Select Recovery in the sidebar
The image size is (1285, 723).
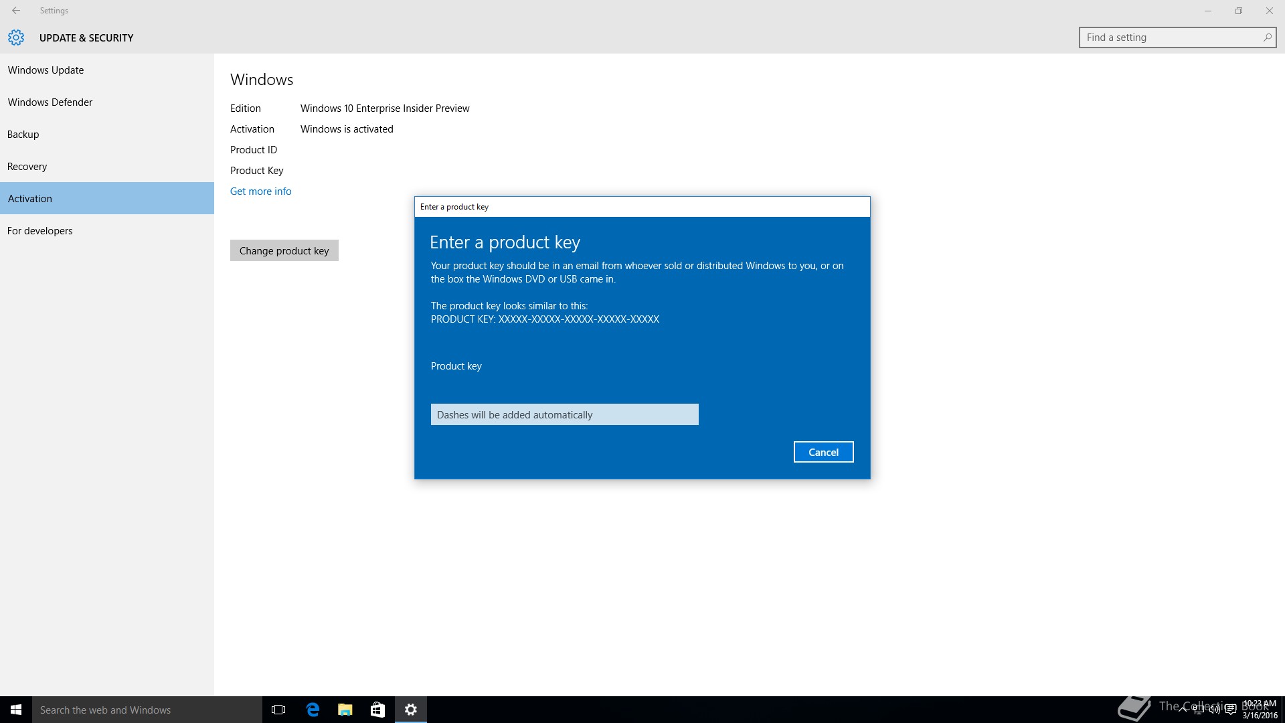[107, 167]
